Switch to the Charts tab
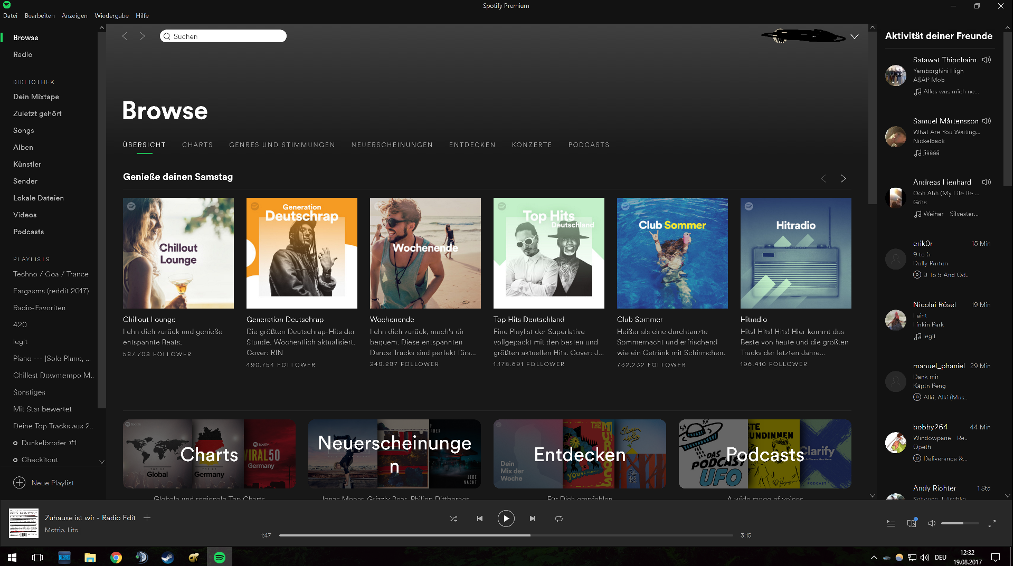The image size is (1014, 566). point(197,145)
